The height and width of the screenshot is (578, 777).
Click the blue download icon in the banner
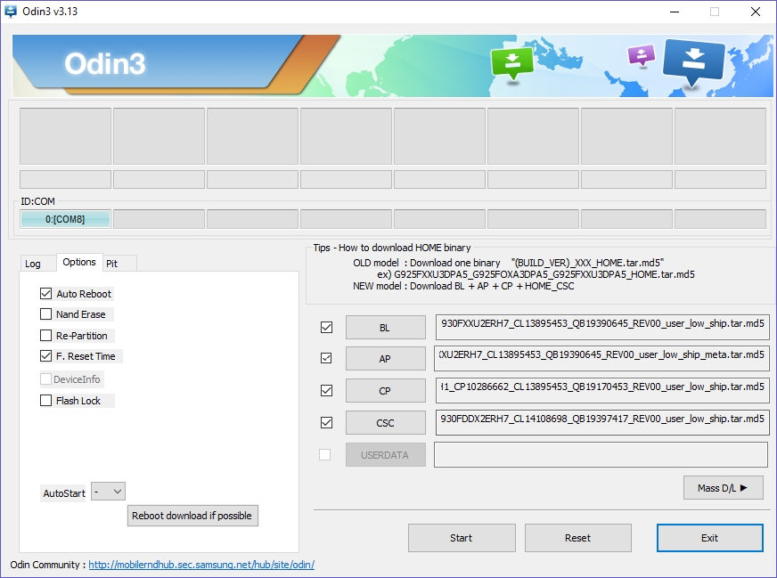coord(693,62)
